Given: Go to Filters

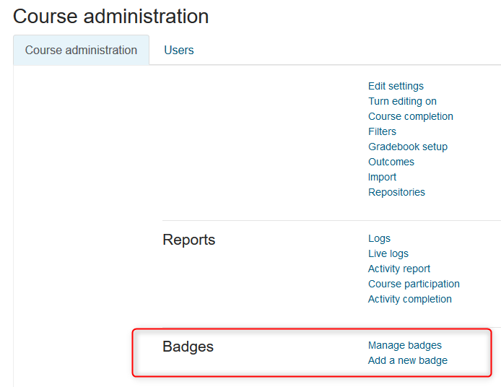Looking at the screenshot, I should [x=382, y=131].
